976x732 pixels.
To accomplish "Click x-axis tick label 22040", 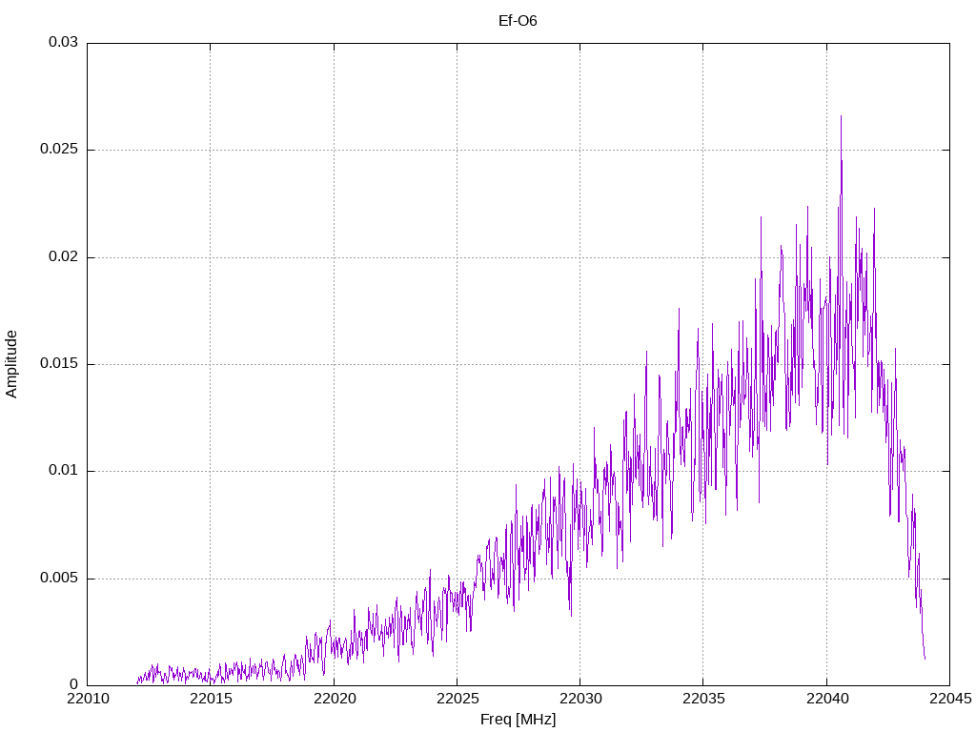I will (827, 699).
